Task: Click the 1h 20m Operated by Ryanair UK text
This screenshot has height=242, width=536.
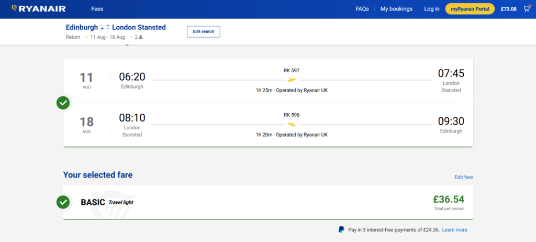Action: pos(292,135)
